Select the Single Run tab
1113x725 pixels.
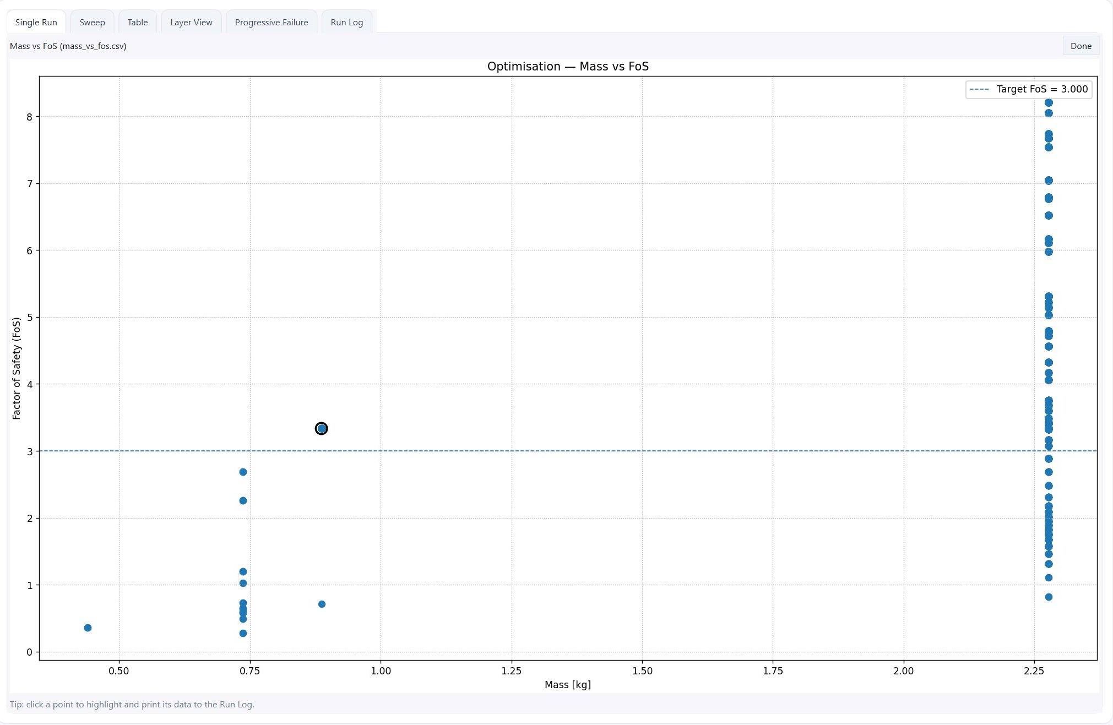[36, 23]
